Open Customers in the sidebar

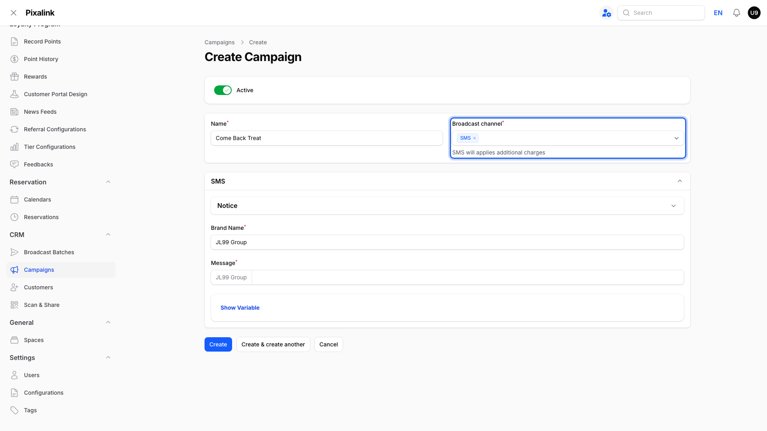61,287
